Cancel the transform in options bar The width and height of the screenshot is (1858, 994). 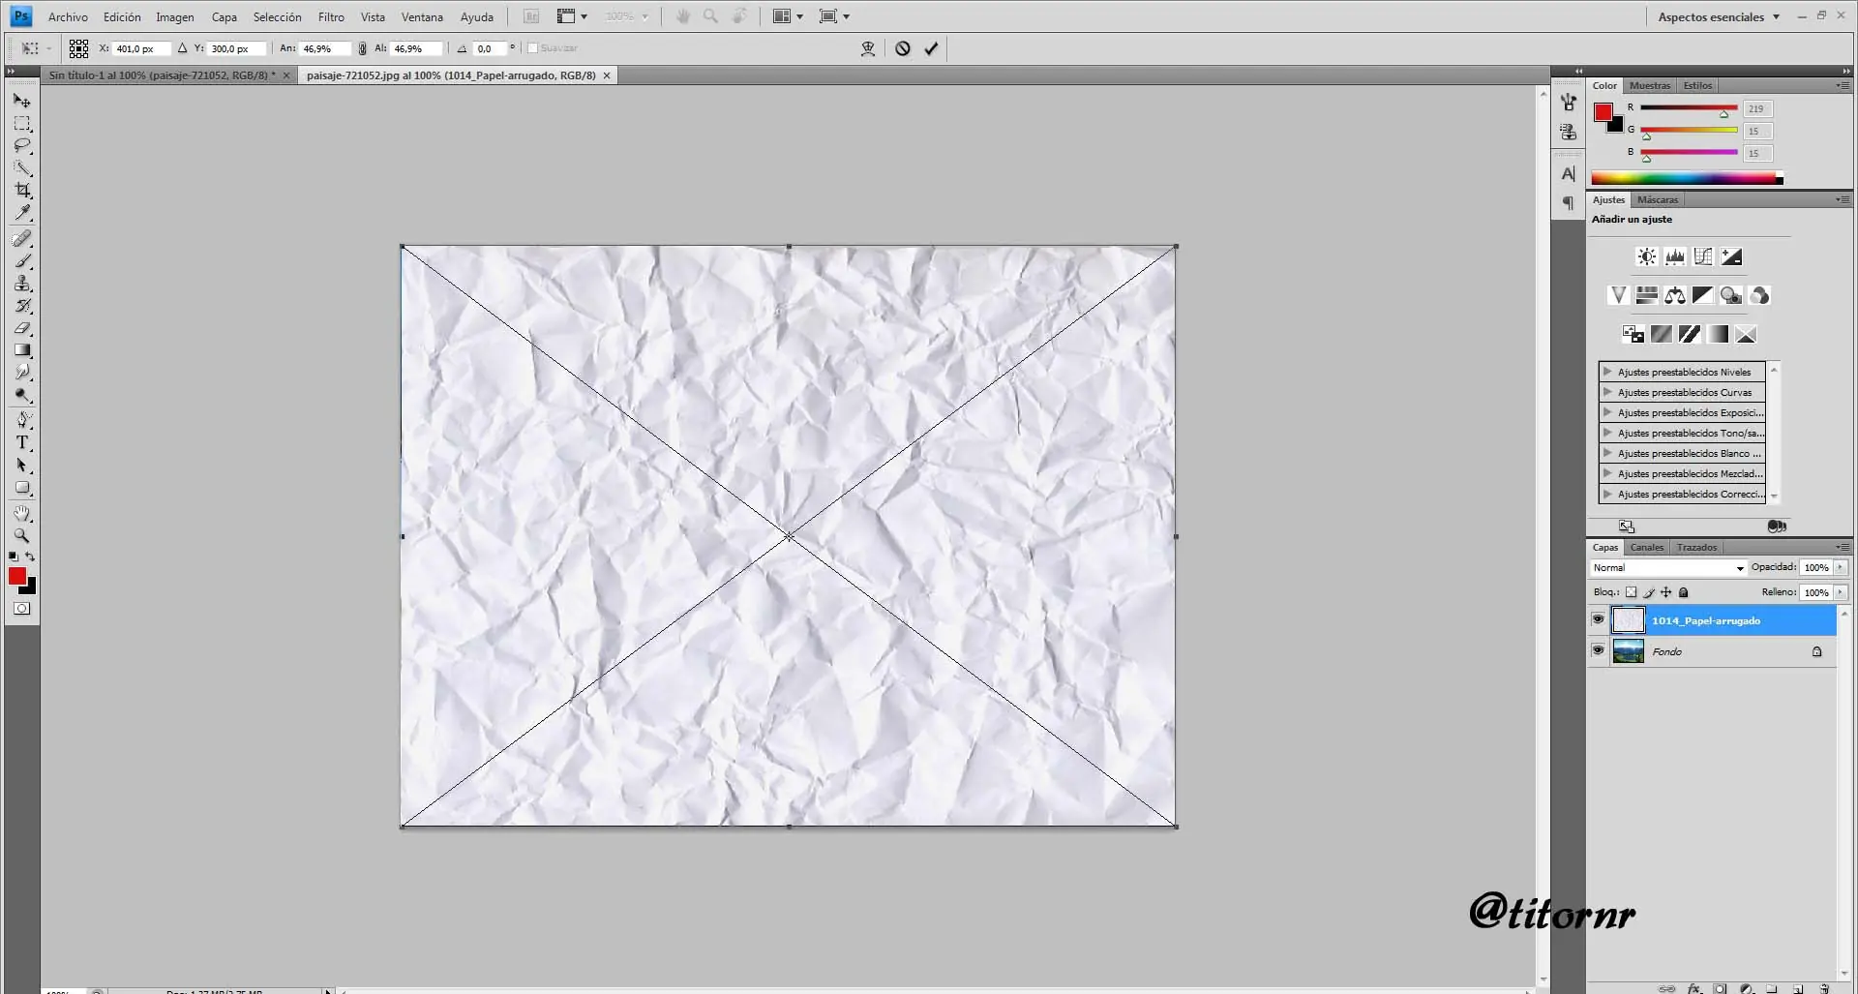[x=902, y=48]
